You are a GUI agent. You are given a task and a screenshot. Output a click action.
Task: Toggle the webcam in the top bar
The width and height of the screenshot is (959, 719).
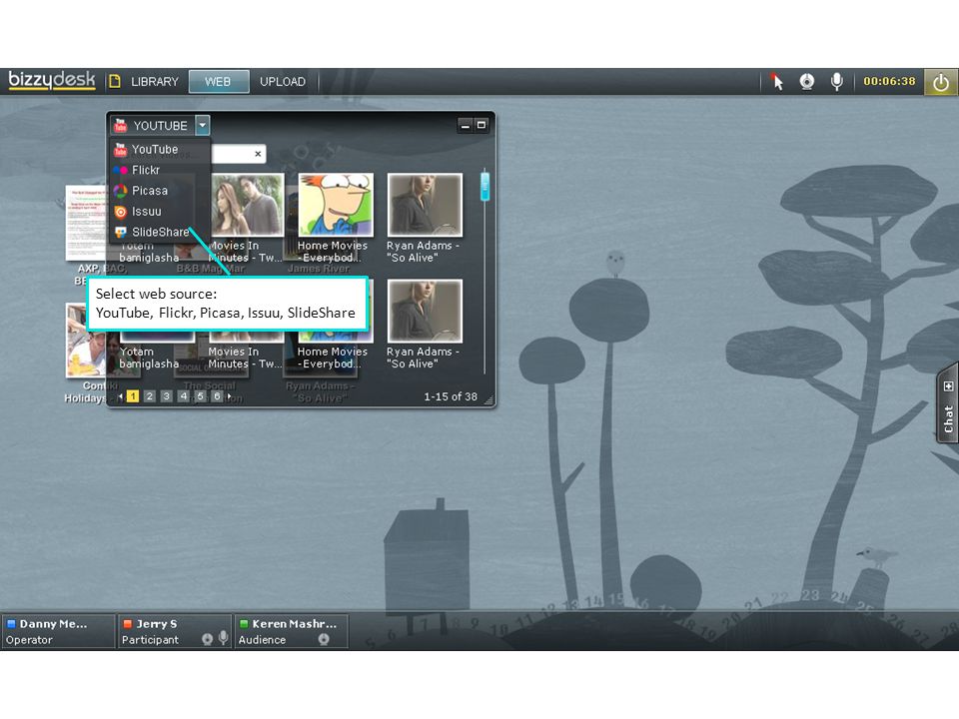coord(807,81)
